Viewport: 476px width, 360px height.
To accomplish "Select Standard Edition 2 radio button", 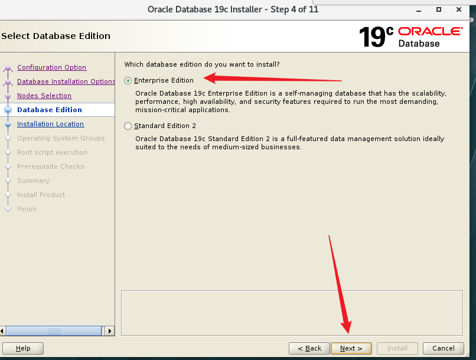I will click(128, 126).
